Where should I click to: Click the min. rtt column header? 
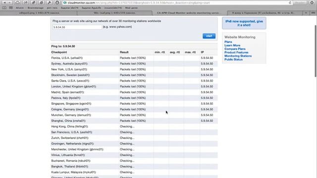pyautogui.click(x=159, y=52)
